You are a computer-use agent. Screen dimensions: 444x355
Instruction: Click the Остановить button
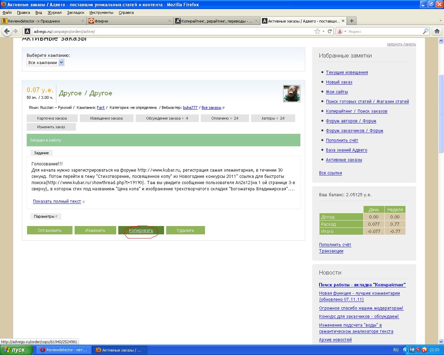point(50,230)
